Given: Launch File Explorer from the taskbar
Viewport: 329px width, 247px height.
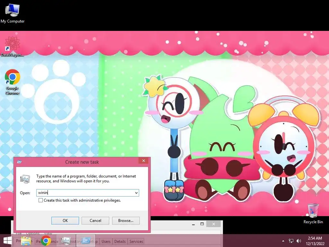Looking at the screenshot, I should pos(26,241).
